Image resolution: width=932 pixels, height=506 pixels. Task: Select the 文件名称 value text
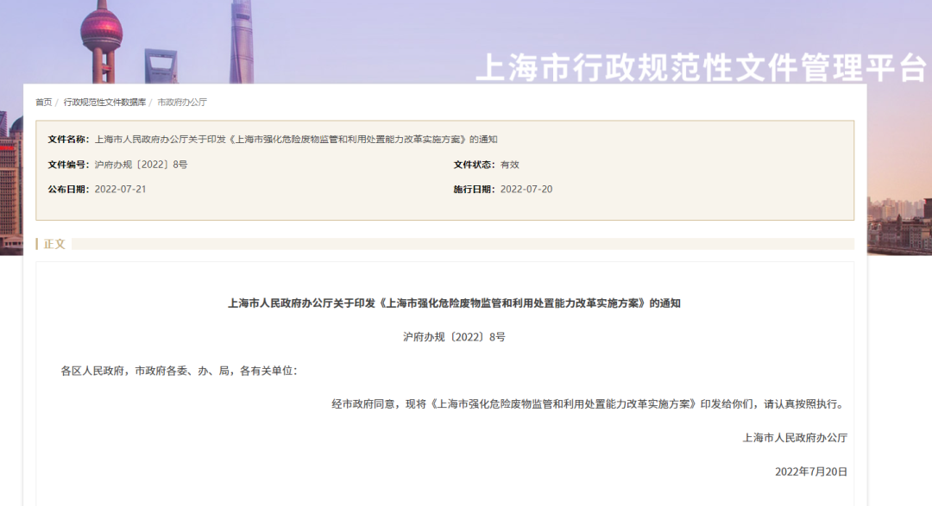[x=296, y=139]
